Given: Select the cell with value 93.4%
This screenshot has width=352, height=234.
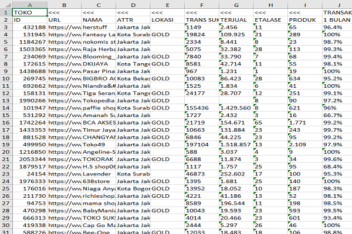Looking at the screenshot, I should [x=337, y=218].
